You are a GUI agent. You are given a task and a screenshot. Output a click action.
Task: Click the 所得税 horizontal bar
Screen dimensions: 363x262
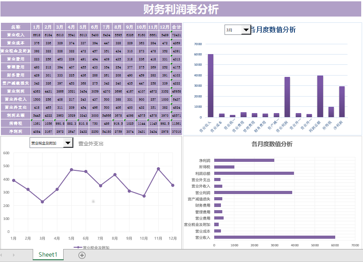[224, 167]
